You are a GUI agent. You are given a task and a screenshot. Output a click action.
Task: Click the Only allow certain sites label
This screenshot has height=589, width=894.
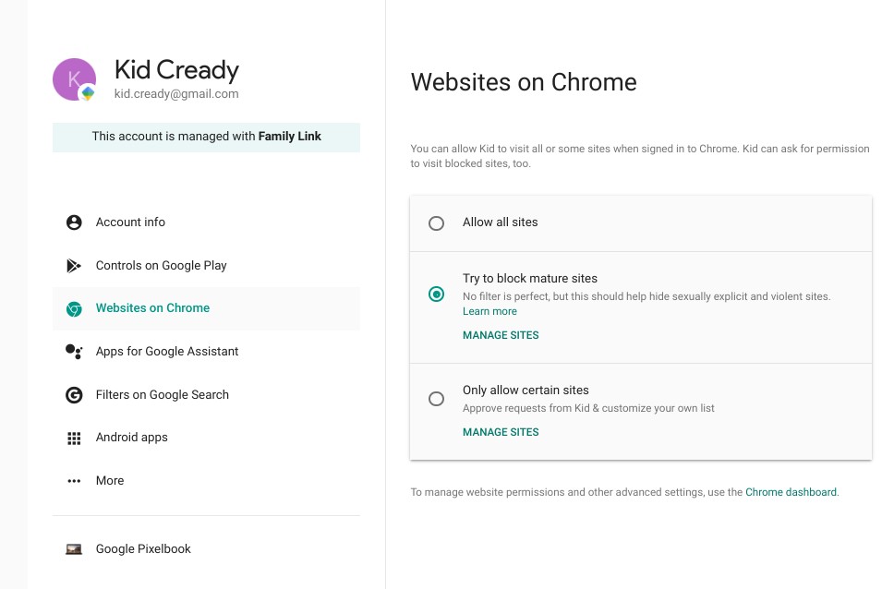tap(526, 390)
